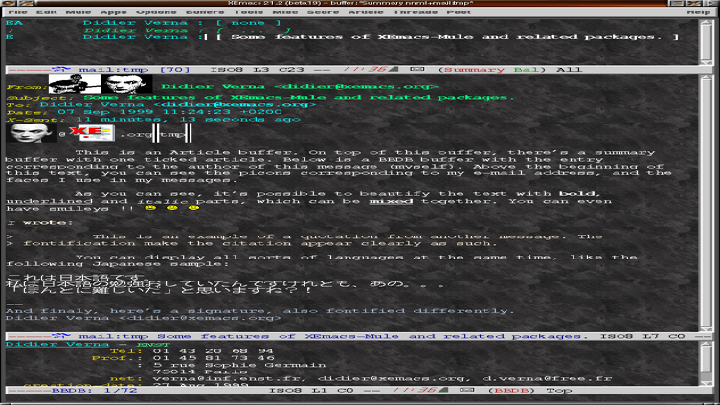This screenshot has height=405, width=720.
Task: Open the Help menu
Action: coord(698,12)
